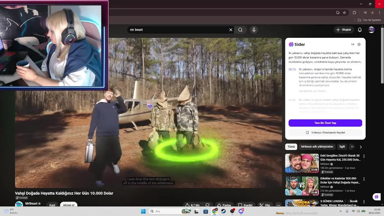Click the floating Sider brain icon
The width and height of the screenshot is (384, 216).
click(x=376, y=197)
